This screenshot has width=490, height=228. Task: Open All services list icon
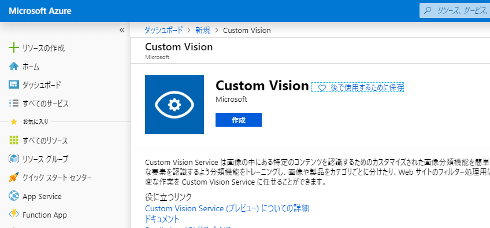point(14,103)
